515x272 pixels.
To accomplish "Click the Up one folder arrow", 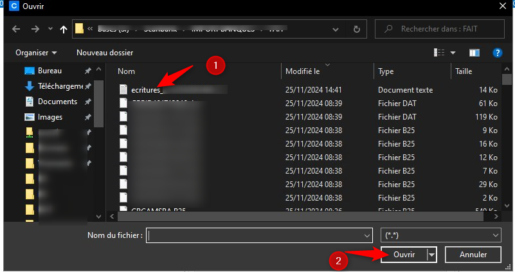I will [x=63, y=29].
